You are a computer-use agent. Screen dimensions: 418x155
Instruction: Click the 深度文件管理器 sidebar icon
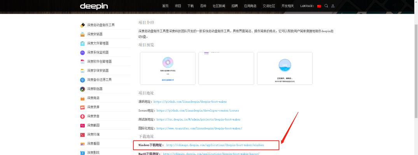coord(82,43)
